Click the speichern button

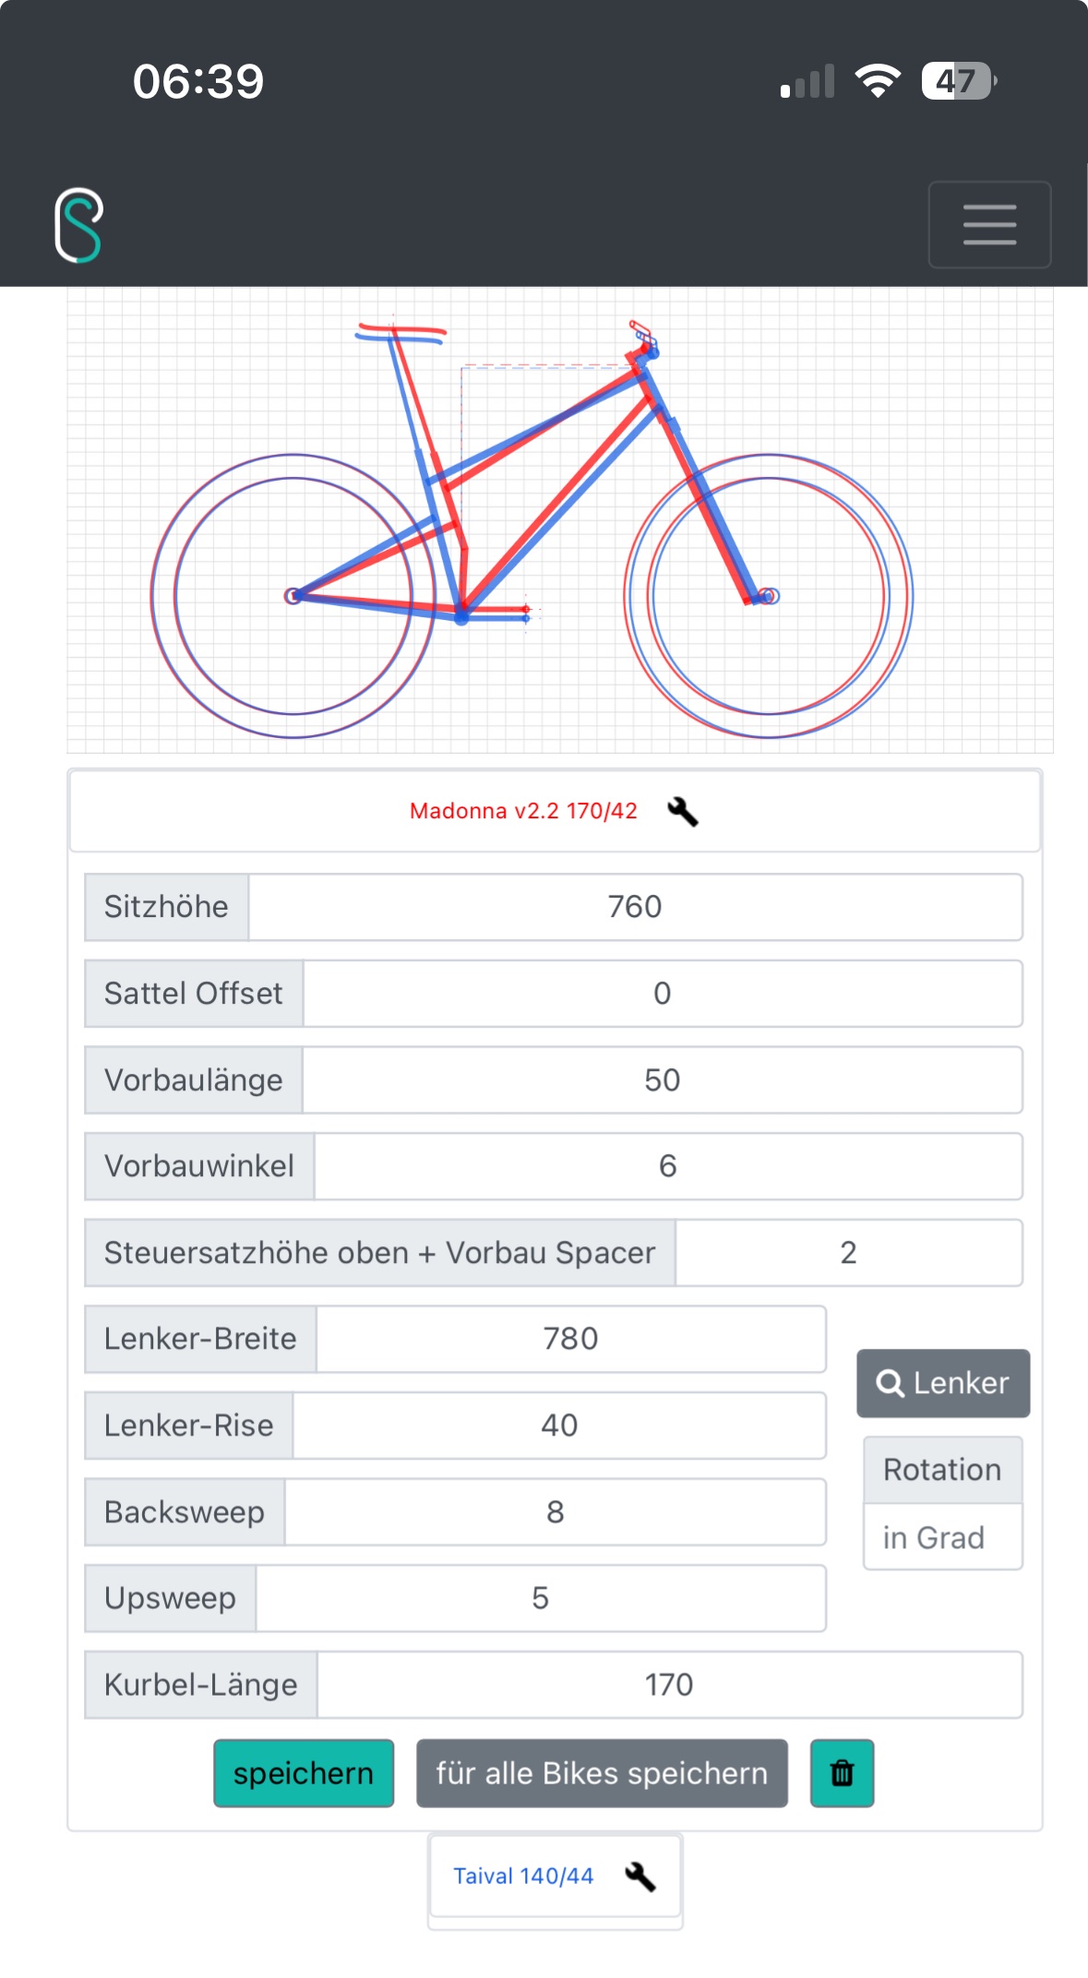pos(304,1773)
